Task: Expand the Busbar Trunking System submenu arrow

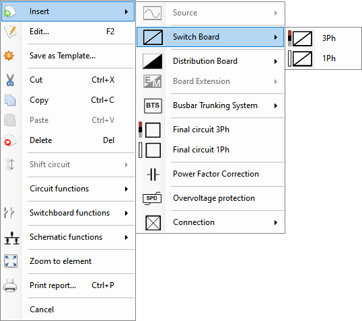Action: point(276,106)
